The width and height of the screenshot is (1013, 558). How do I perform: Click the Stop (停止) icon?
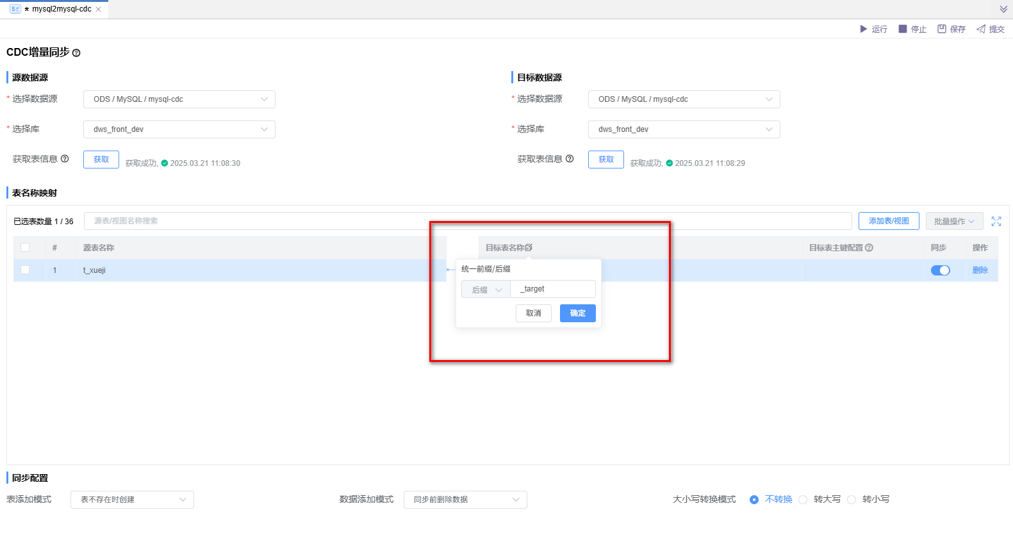coord(903,29)
